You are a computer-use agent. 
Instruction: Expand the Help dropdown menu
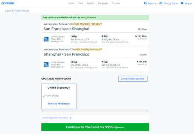[x=186, y=3]
